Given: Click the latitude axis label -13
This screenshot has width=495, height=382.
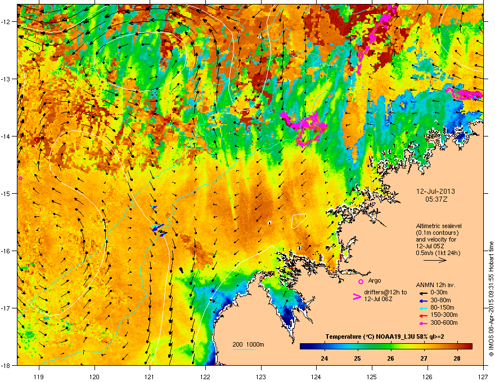Looking at the screenshot, I should click(6, 79).
